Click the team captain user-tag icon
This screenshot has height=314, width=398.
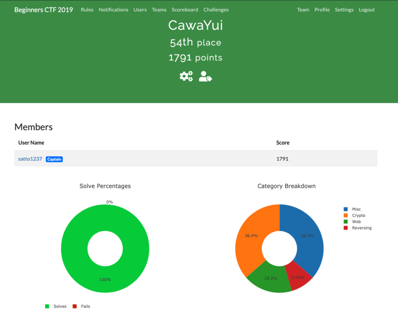205,76
